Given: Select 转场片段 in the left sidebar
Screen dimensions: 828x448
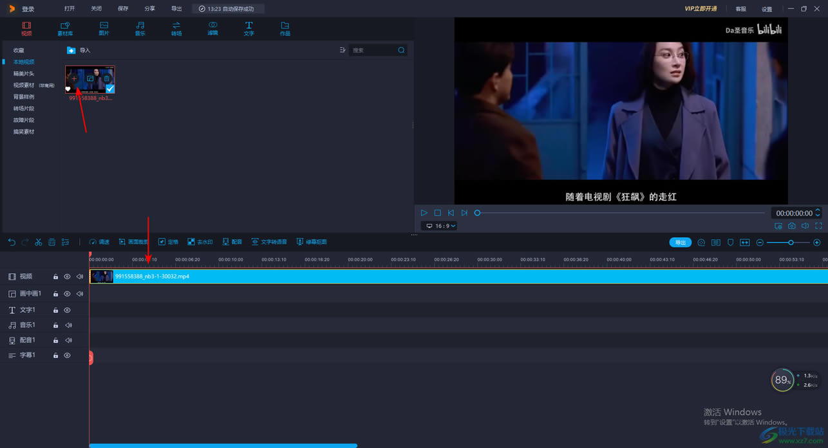Looking at the screenshot, I should pos(24,109).
